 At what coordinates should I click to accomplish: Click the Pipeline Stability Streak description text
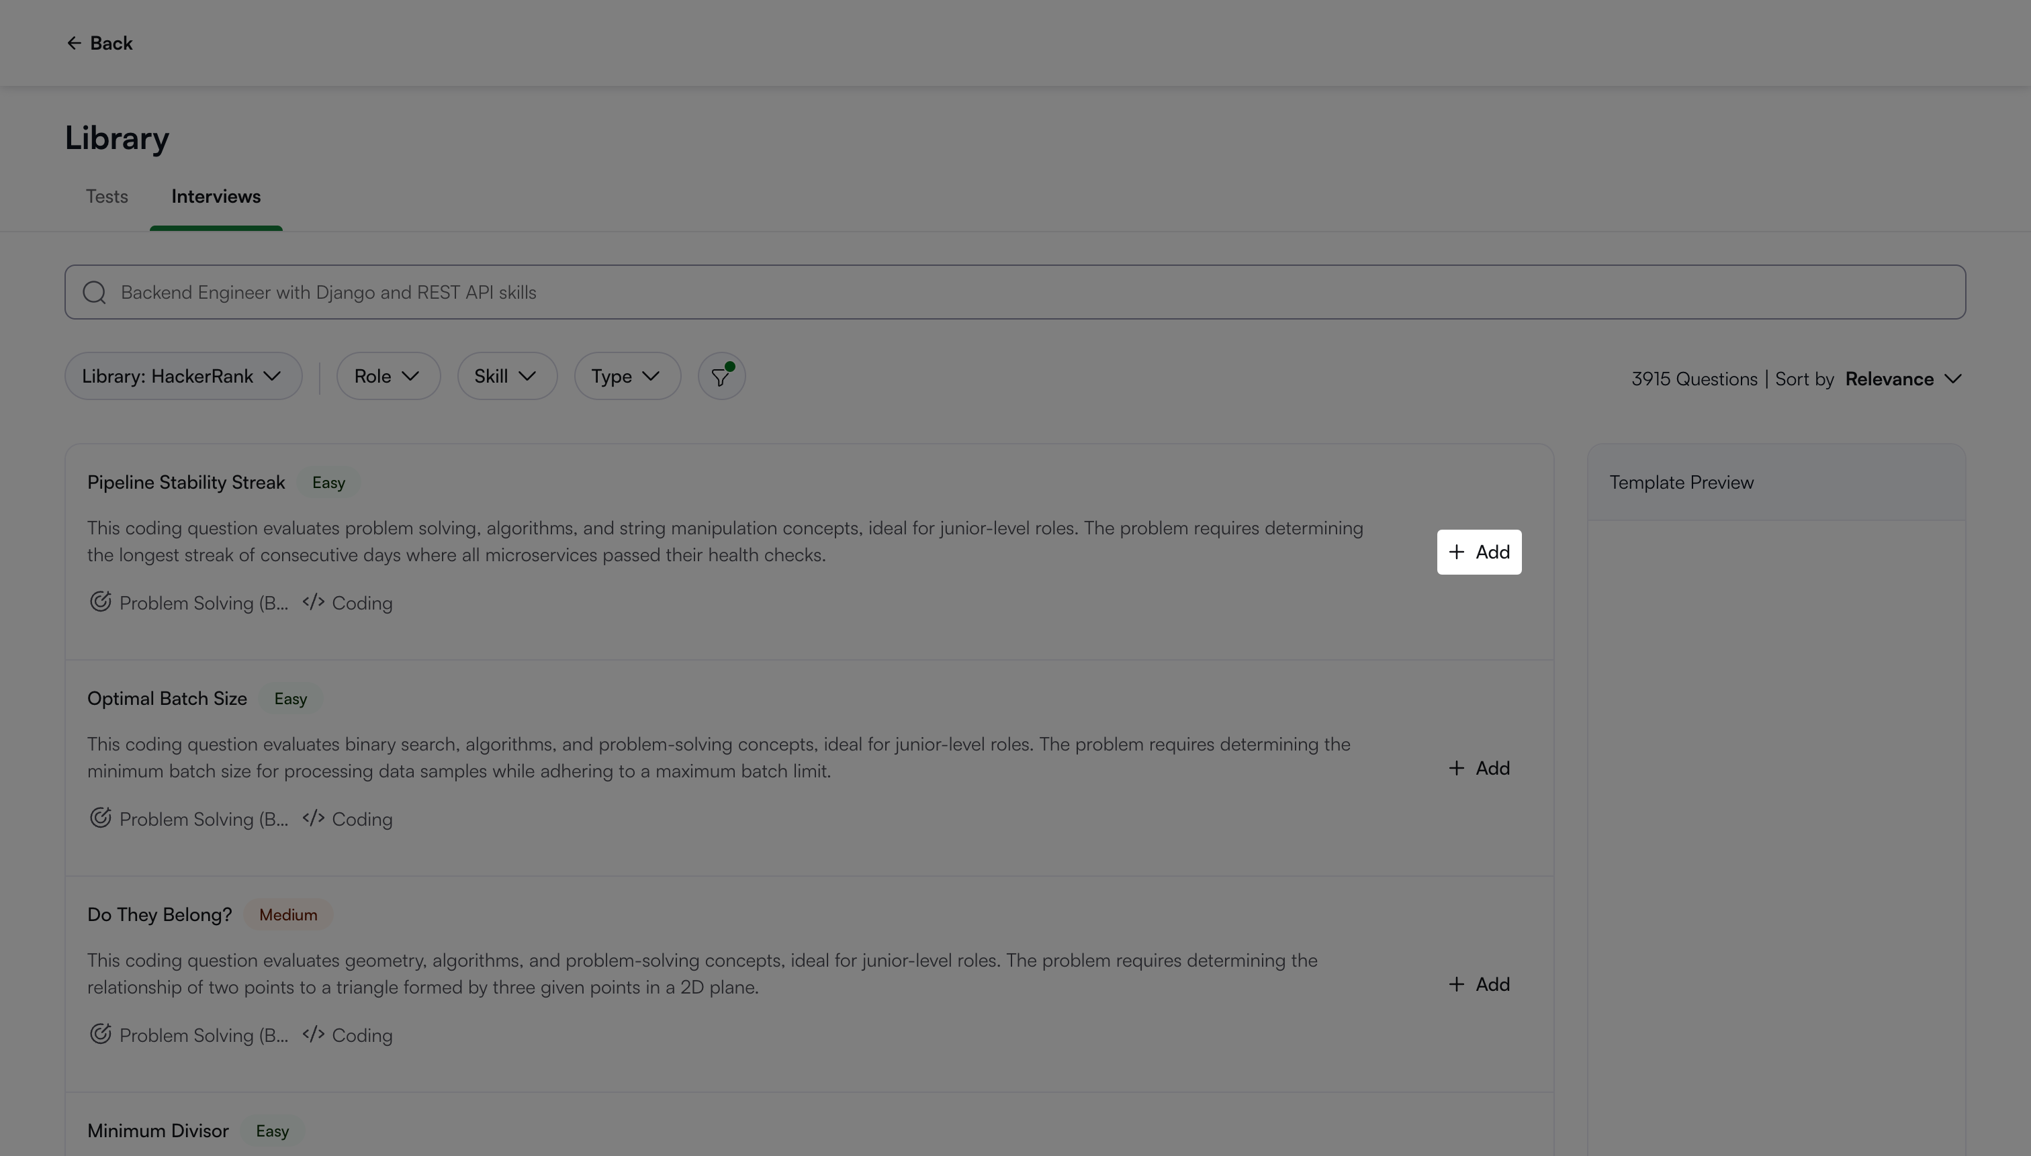pyautogui.click(x=725, y=542)
